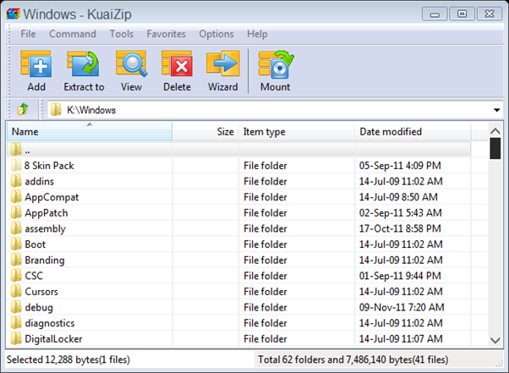Select the 'Cursors' folder name
509x373 pixels.
(x=41, y=292)
